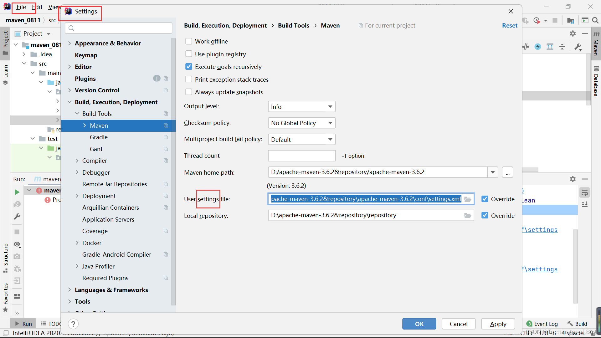Image resolution: width=601 pixels, height=338 pixels.
Task: Click the scroll to end icon in Run console
Action: point(584,205)
